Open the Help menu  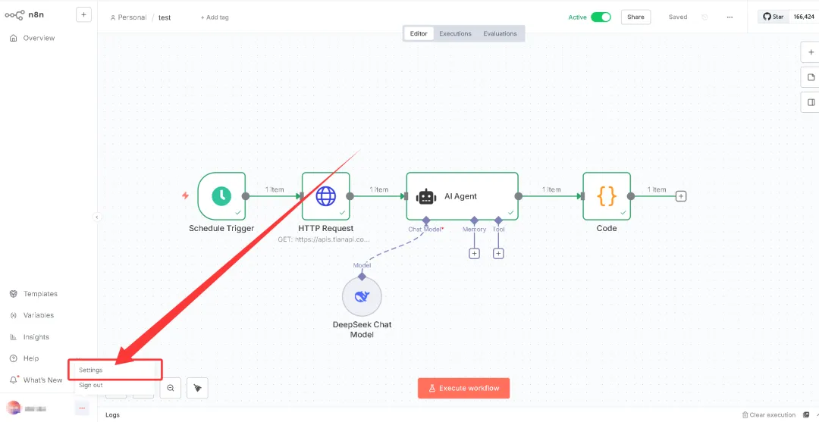coord(24,358)
